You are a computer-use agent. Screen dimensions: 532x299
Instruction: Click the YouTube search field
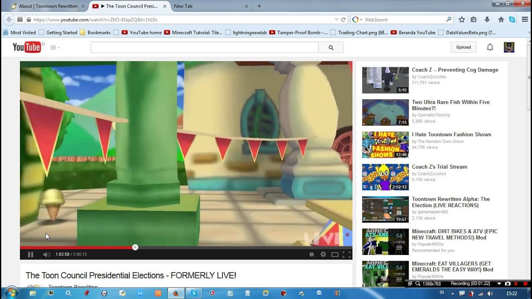[204, 47]
